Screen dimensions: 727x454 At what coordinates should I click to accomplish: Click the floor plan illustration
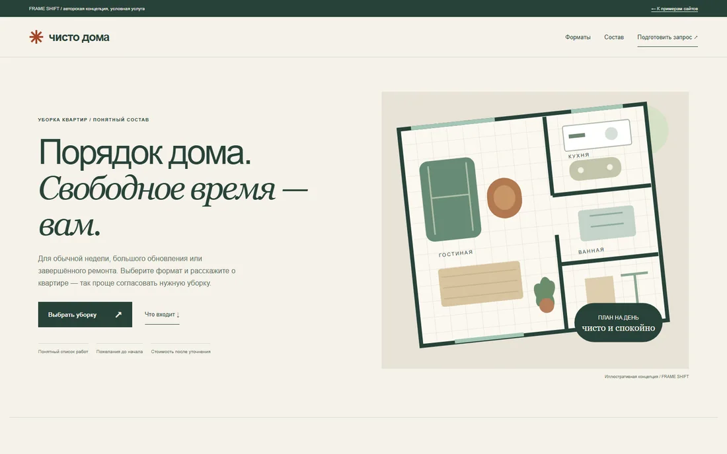pyautogui.click(x=535, y=230)
